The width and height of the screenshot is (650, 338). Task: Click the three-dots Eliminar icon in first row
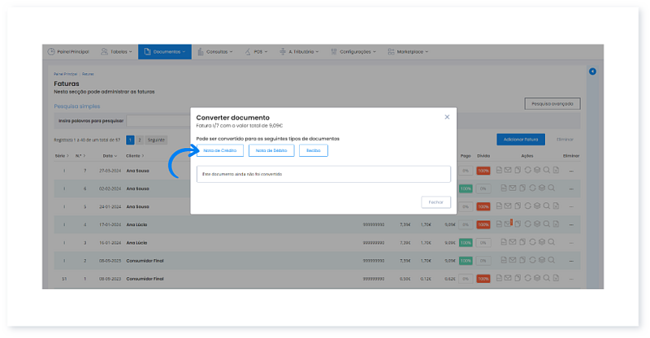[x=571, y=171]
